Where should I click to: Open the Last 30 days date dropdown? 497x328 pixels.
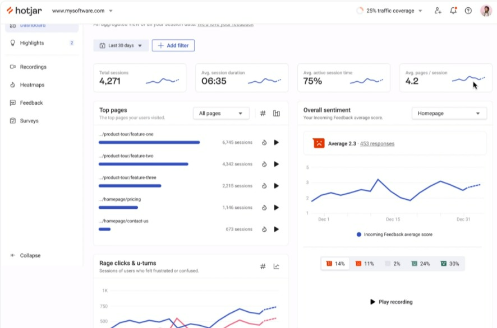tap(121, 45)
